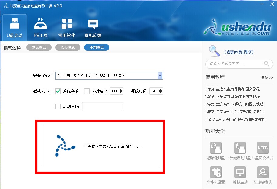
Task: Open 个性化设置 icon
Action: tap(216, 172)
